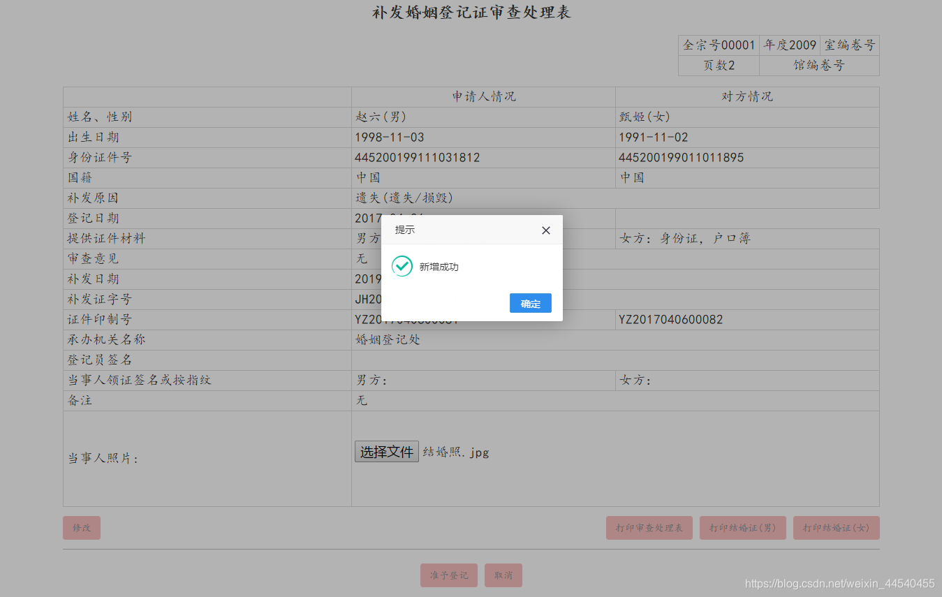Click the birth date 1991-11-02

(654, 137)
